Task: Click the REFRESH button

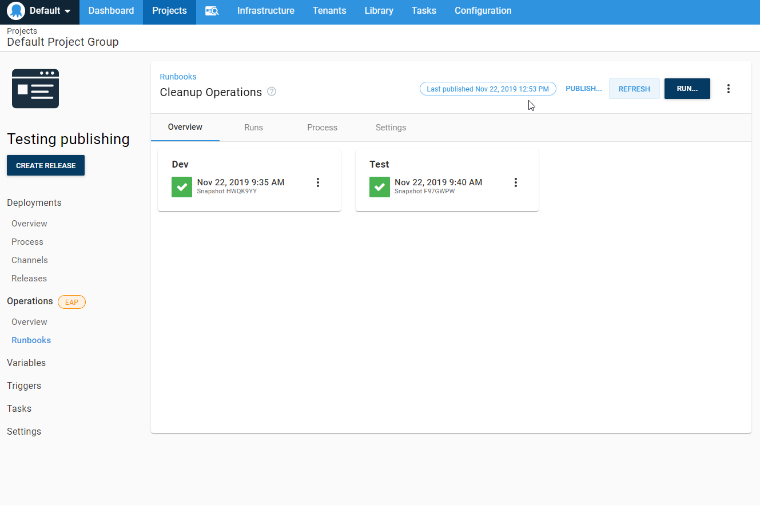Action: click(x=634, y=89)
